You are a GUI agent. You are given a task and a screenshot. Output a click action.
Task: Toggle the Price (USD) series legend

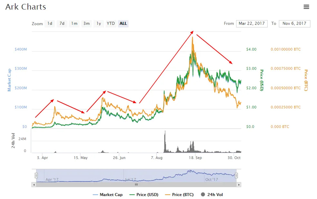(144, 195)
